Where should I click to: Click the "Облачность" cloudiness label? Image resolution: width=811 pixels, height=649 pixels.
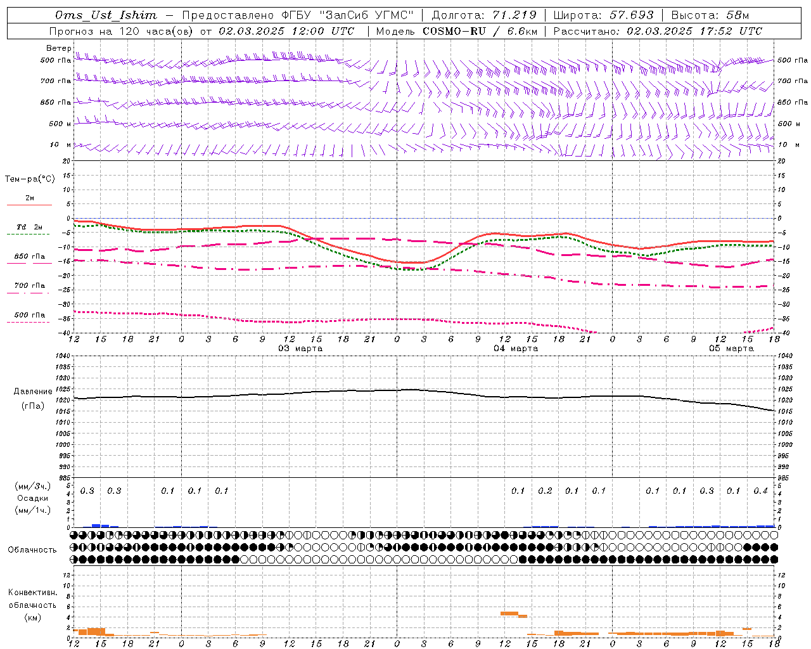click(32, 550)
